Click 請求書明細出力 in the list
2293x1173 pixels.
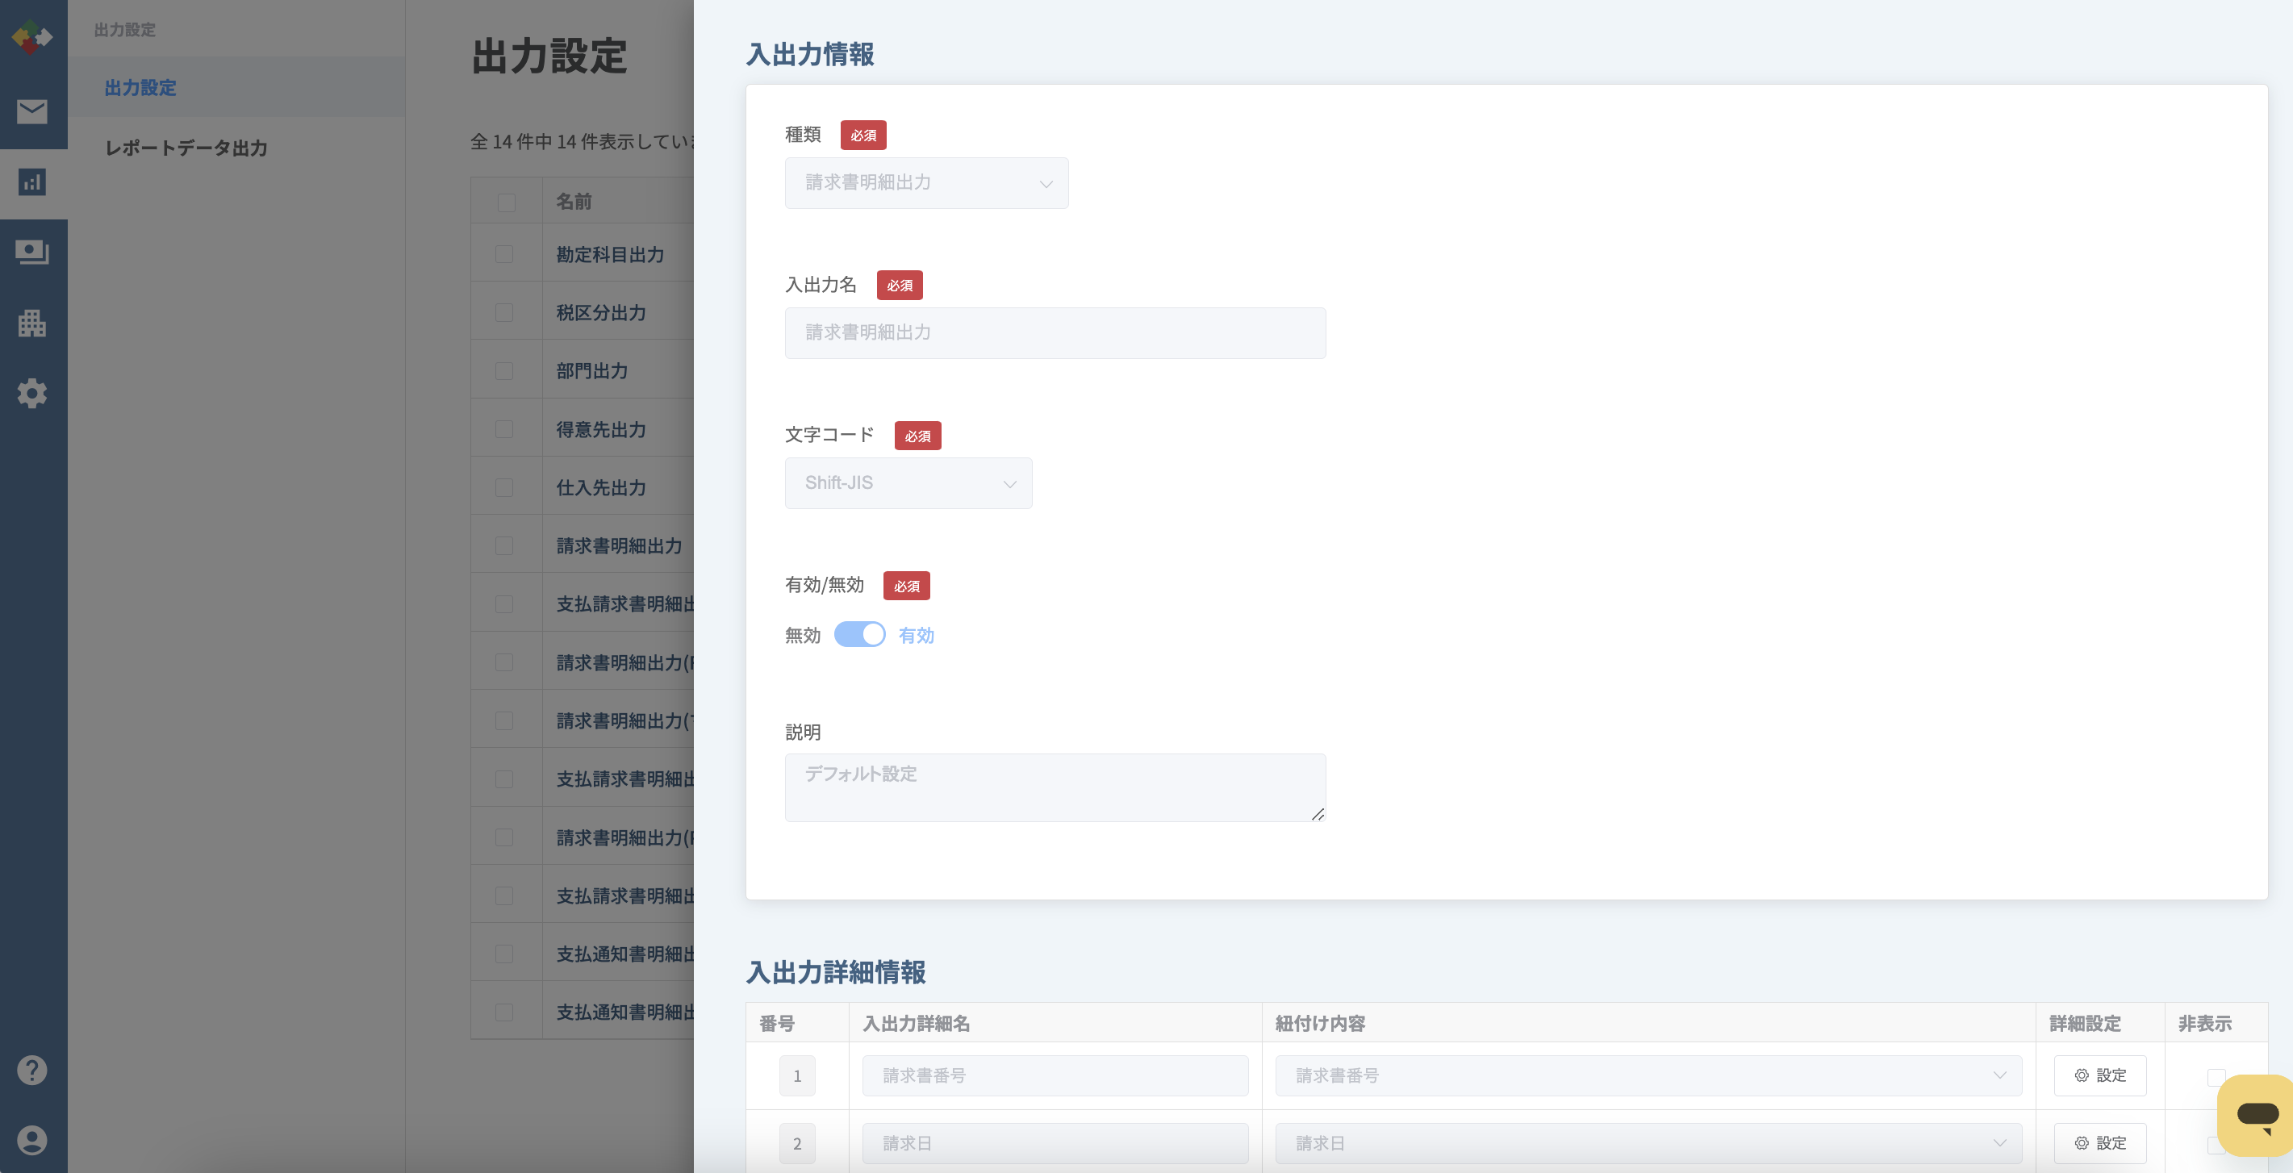pos(620,545)
